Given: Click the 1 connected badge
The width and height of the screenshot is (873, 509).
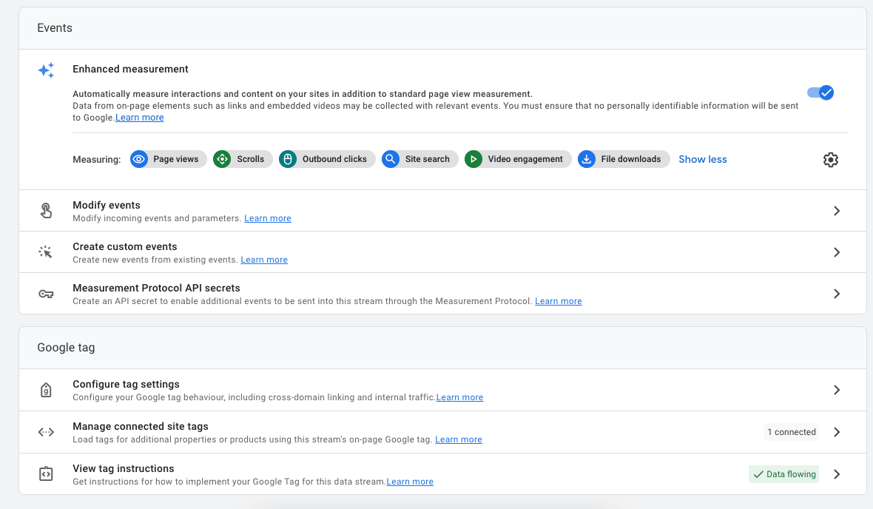Looking at the screenshot, I should (x=791, y=432).
